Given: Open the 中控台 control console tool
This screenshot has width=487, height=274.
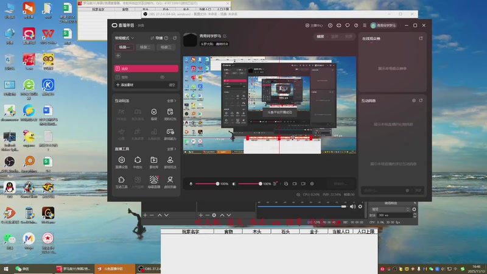Looking at the screenshot, I should pyautogui.click(x=138, y=162).
